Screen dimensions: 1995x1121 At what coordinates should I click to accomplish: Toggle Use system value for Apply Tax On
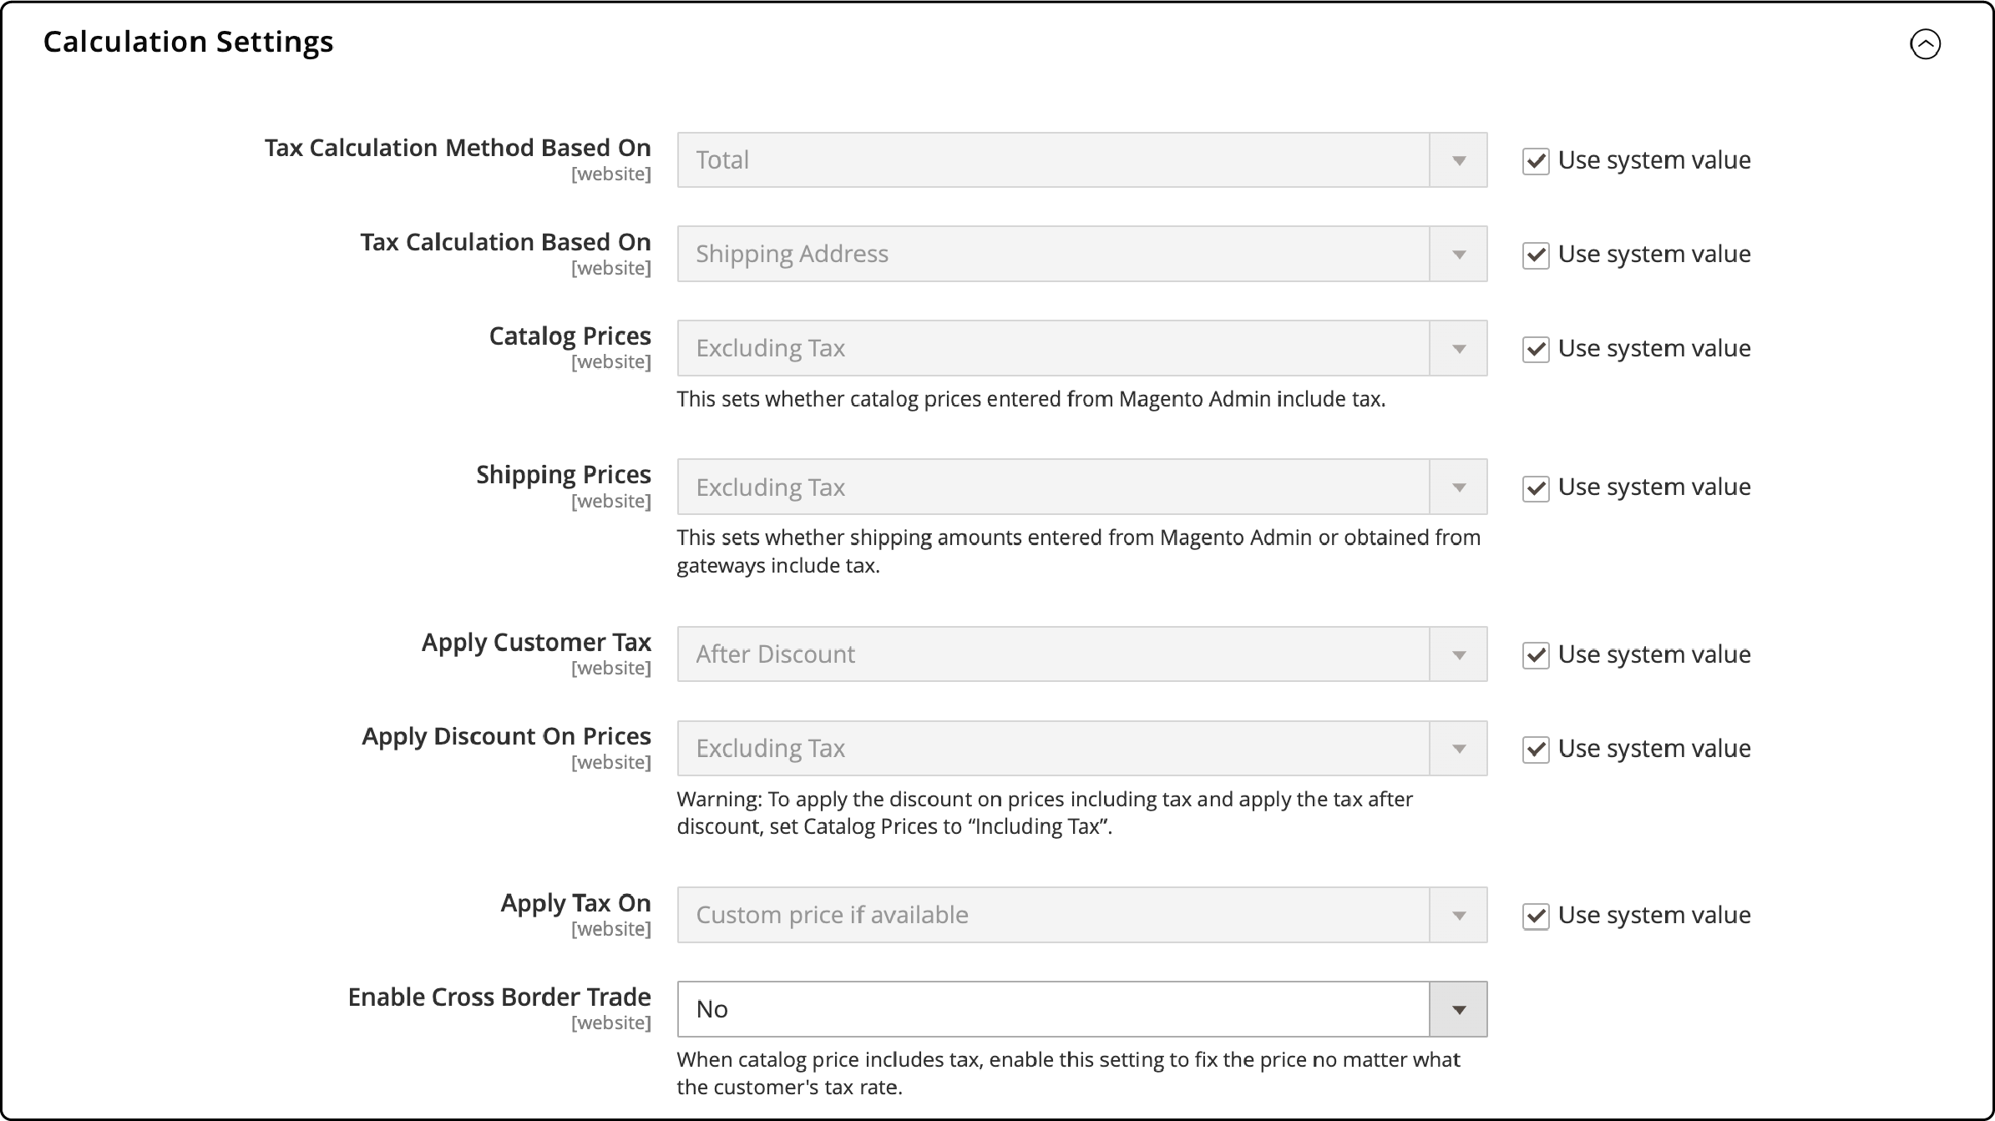(x=1533, y=914)
